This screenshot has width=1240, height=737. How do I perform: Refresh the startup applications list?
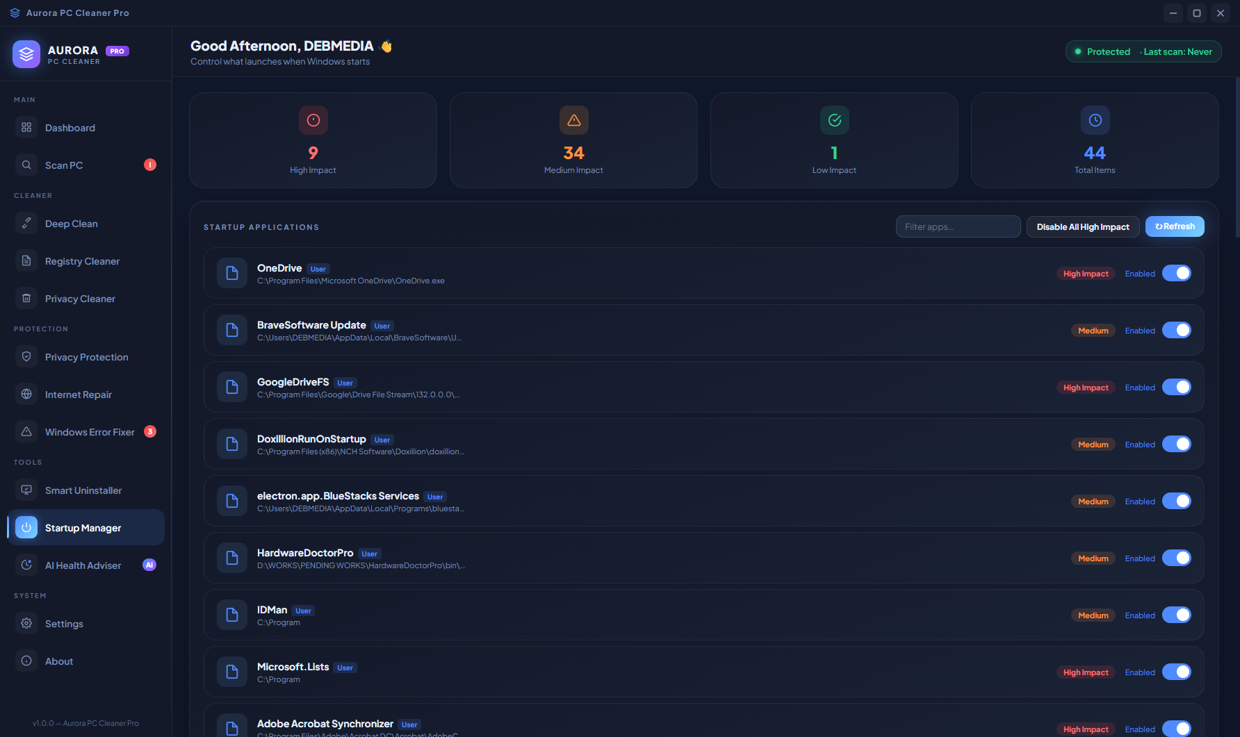(1175, 226)
